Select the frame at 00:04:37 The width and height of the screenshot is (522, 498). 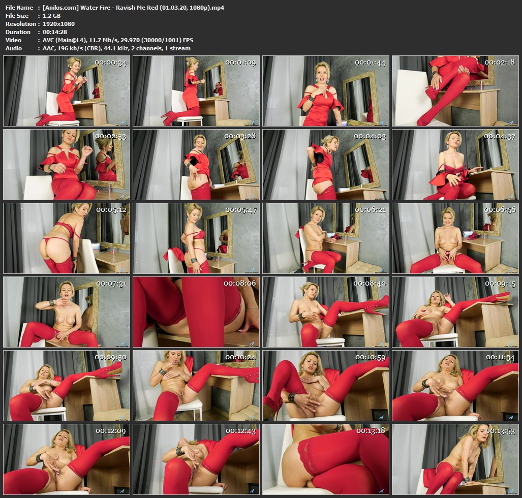[x=455, y=165]
